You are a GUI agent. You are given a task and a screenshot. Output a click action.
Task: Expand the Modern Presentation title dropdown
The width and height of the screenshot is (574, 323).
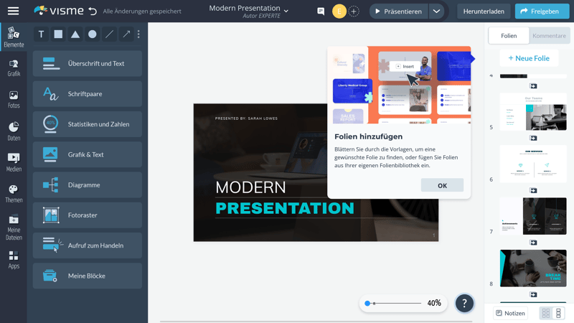(286, 11)
